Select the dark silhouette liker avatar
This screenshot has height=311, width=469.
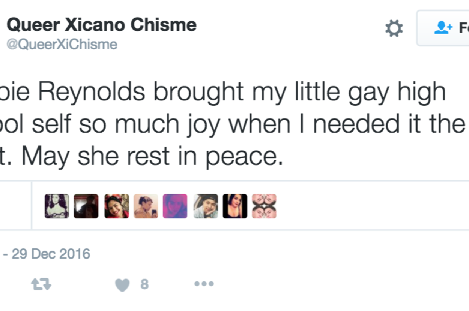click(86, 206)
